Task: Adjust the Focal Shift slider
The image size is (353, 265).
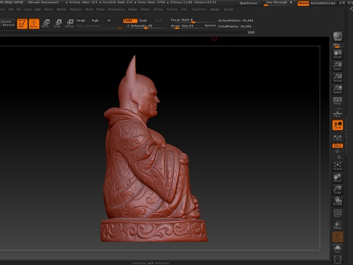Action: (x=192, y=20)
